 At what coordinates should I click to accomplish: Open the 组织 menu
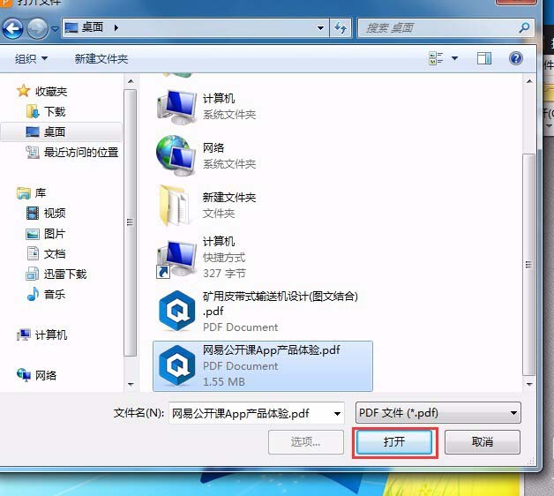pyautogui.click(x=31, y=58)
